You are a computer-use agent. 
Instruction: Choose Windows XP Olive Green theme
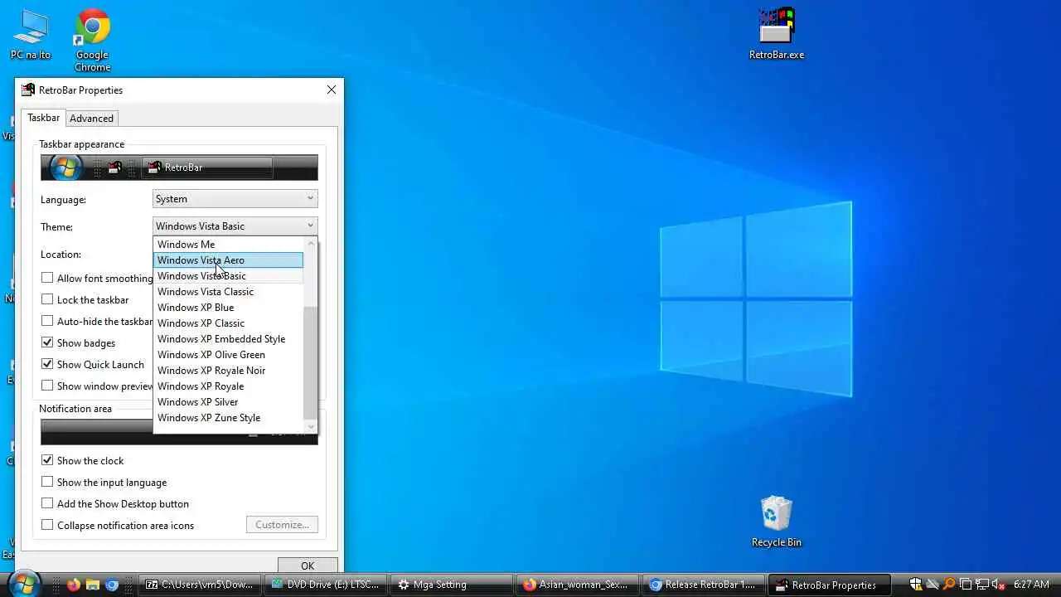229,355
